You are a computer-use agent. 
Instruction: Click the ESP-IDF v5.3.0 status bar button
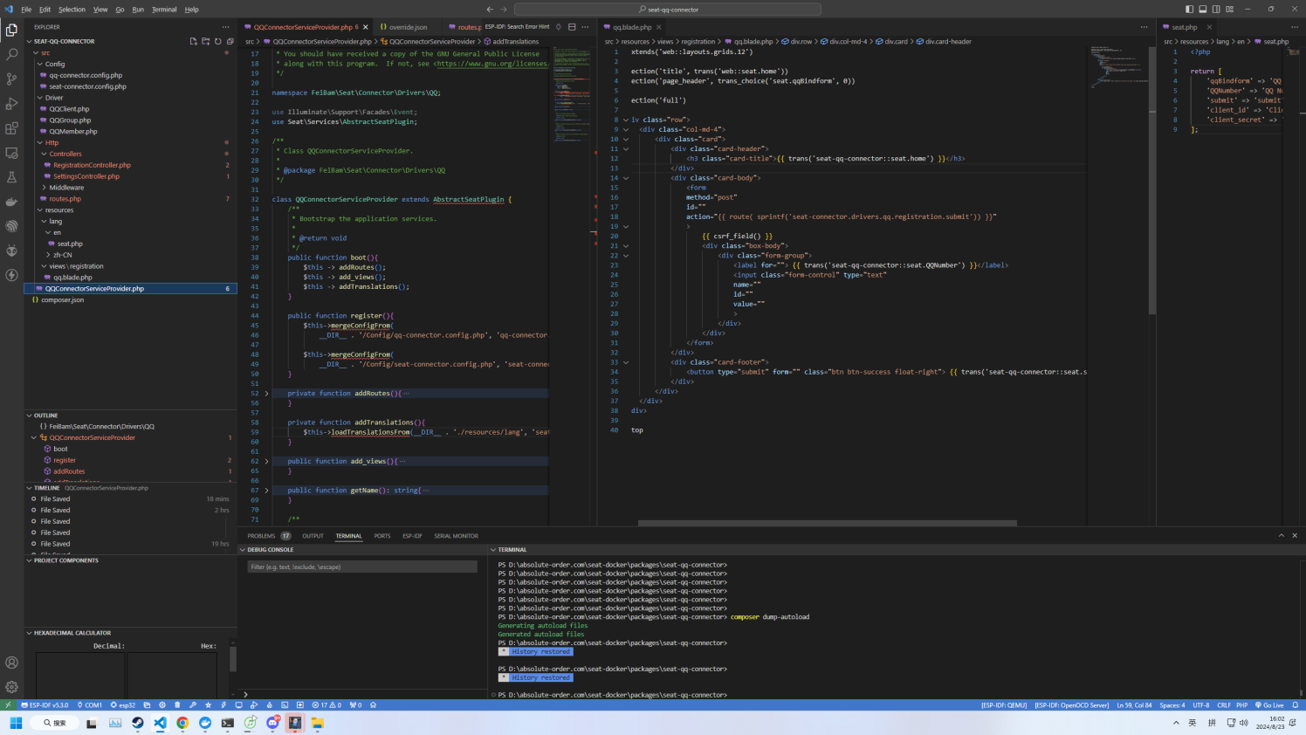point(45,705)
